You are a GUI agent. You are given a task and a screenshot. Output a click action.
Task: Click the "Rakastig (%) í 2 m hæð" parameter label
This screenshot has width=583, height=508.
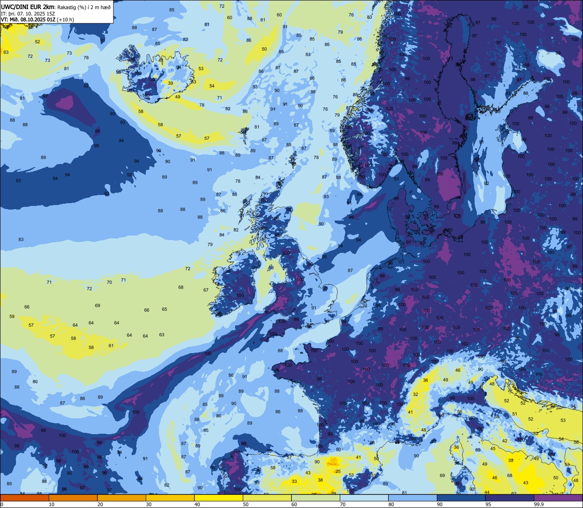pos(84,7)
